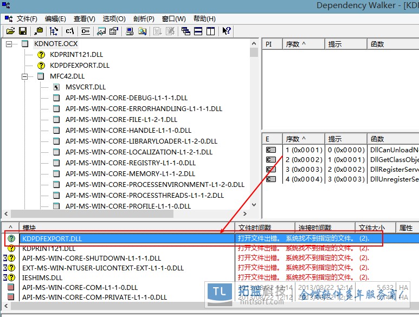Click the C icon of DllCanUnloadNow export row

pos(271,150)
